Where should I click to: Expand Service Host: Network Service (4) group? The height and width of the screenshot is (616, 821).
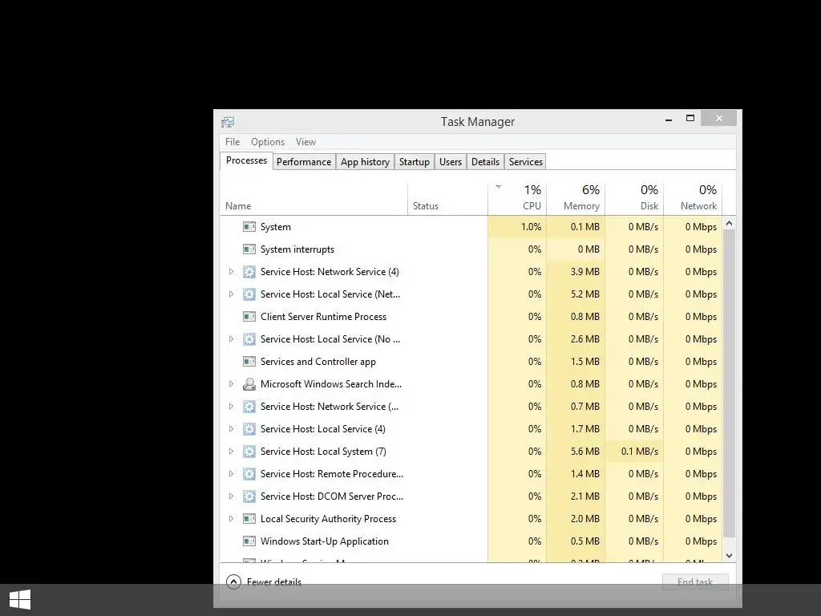(231, 272)
